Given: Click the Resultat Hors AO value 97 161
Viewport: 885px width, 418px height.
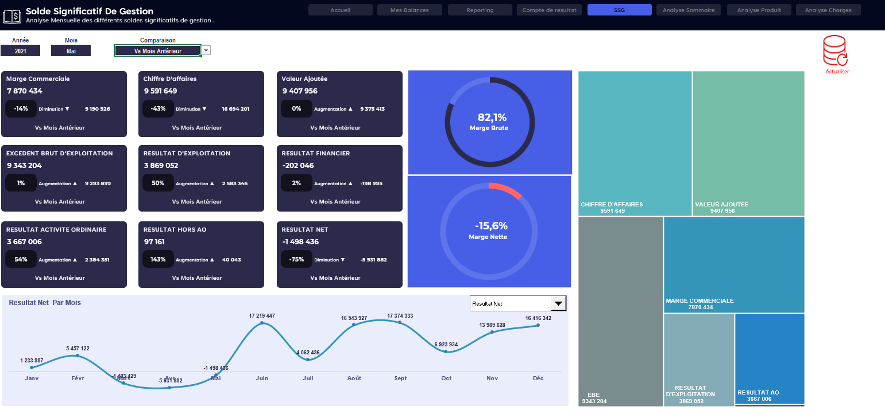Looking at the screenshot, I should (154, 242).
